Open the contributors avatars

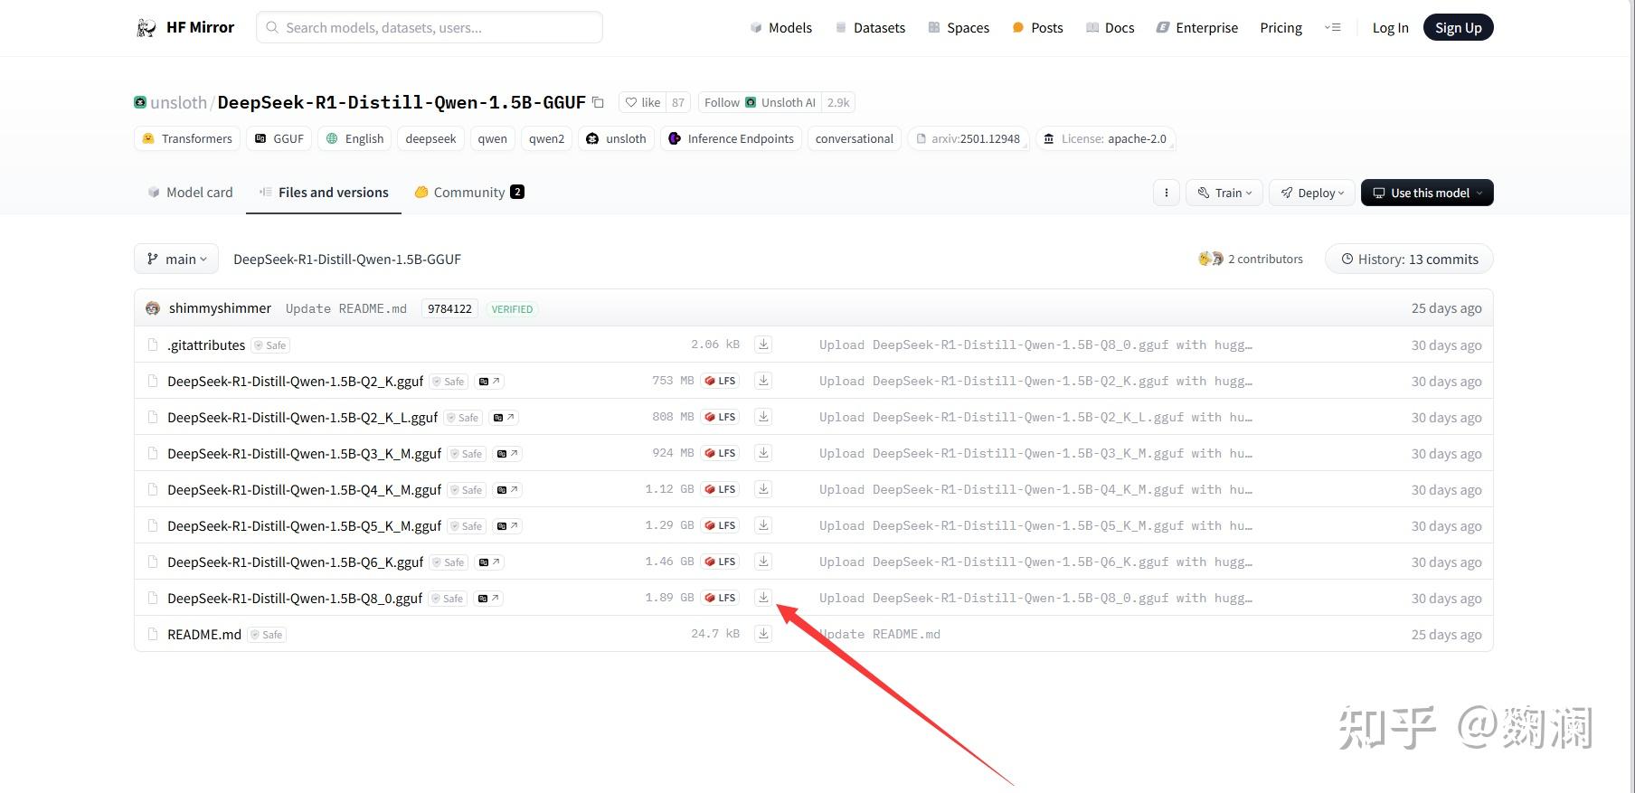click(1211, 259)
